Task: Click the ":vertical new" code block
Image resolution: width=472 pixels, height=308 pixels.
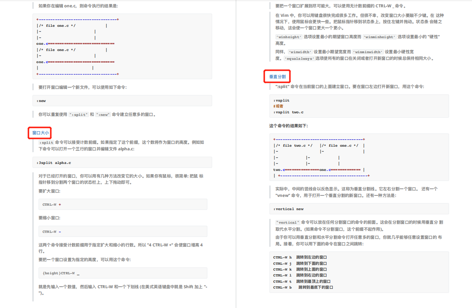Action: pos(359,209)
